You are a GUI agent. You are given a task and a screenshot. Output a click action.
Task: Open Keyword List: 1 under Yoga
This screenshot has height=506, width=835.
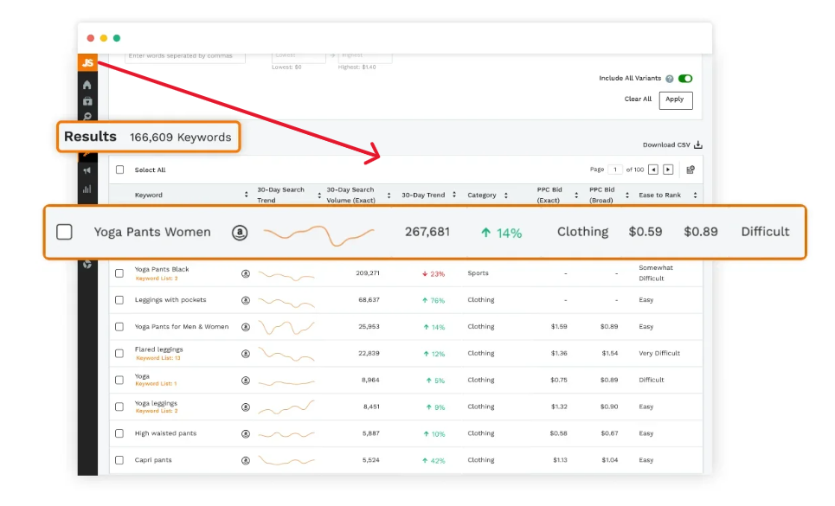click(156, 384)
